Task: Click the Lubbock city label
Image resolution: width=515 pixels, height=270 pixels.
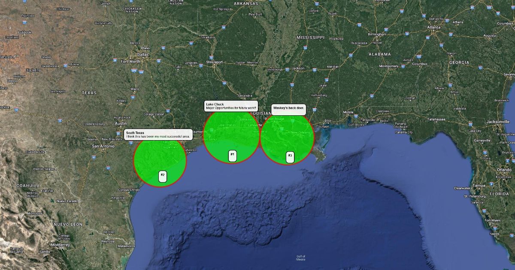Action: point(25,32)
